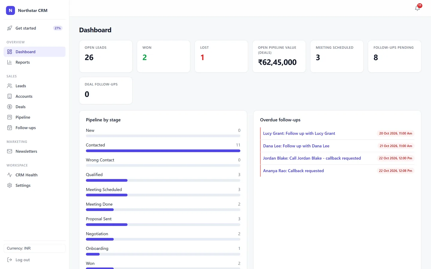The width and height of the screenshot is (431, 269).
Task: Click the 22 Oct 2026, 12:08 Pm date
Action: pyautogui.click(x=395, y=171)
